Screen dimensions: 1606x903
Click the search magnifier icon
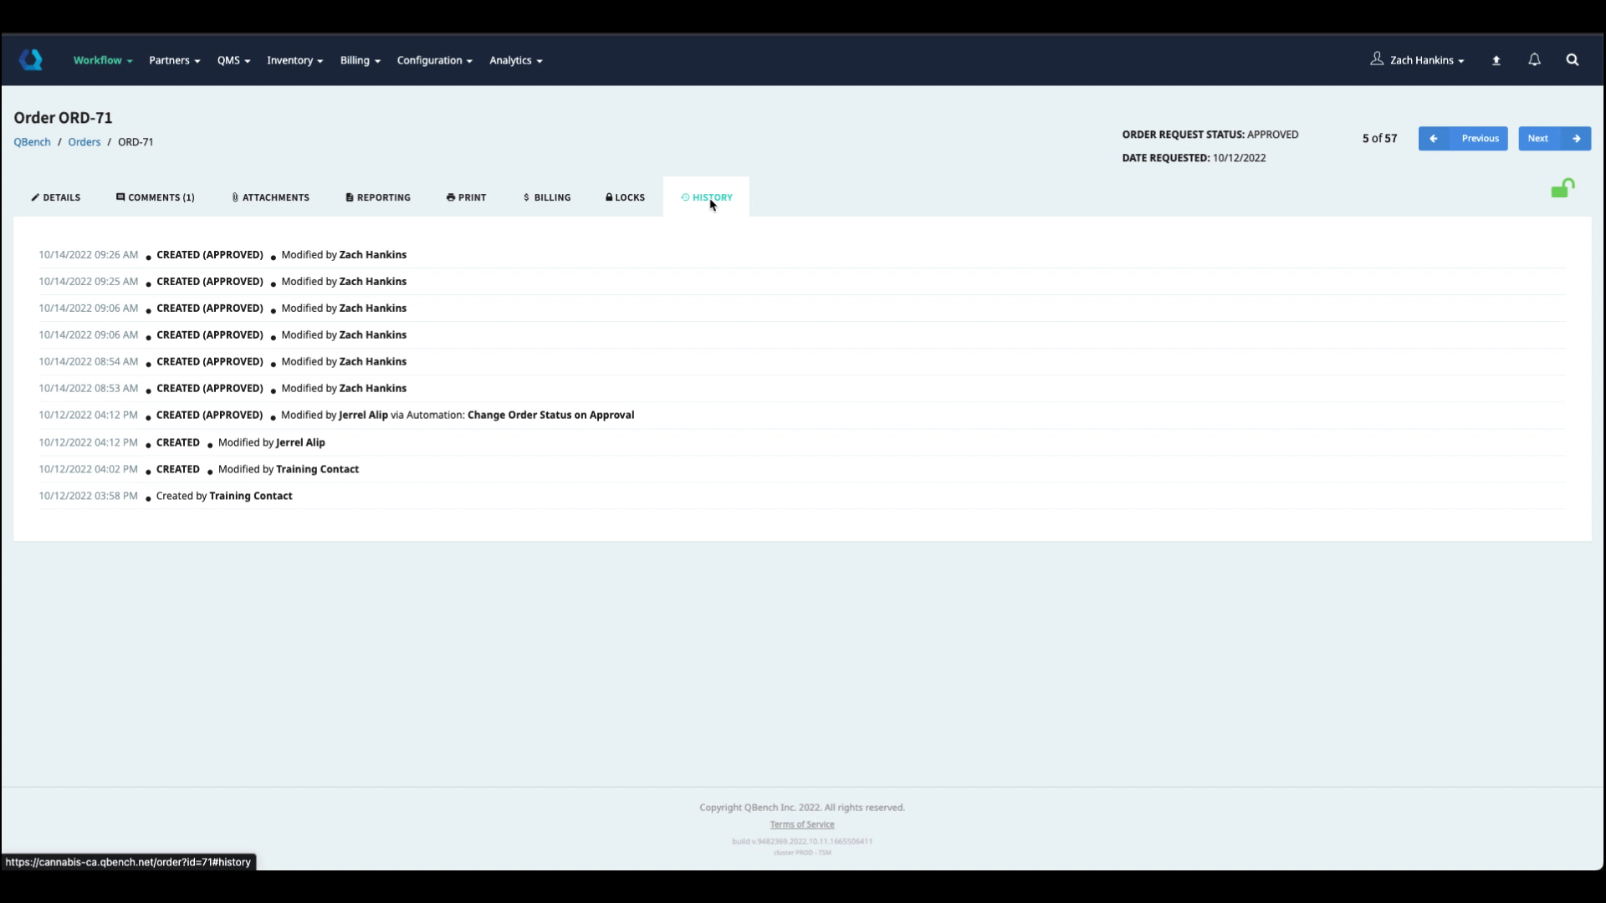click(x=1572, y=60)
